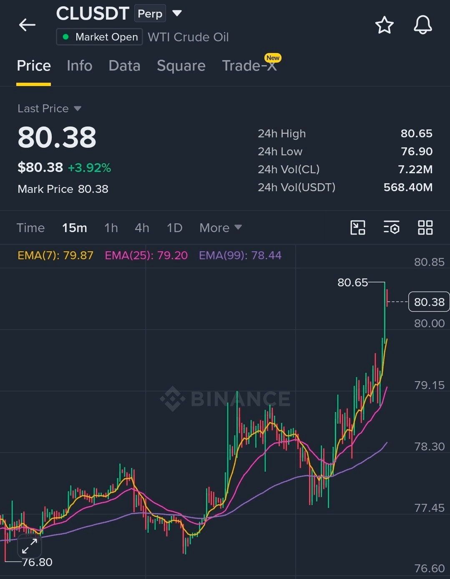Tap the 79.15 price axis label
The width and height of the screenshot is (450, 579).
429,385
